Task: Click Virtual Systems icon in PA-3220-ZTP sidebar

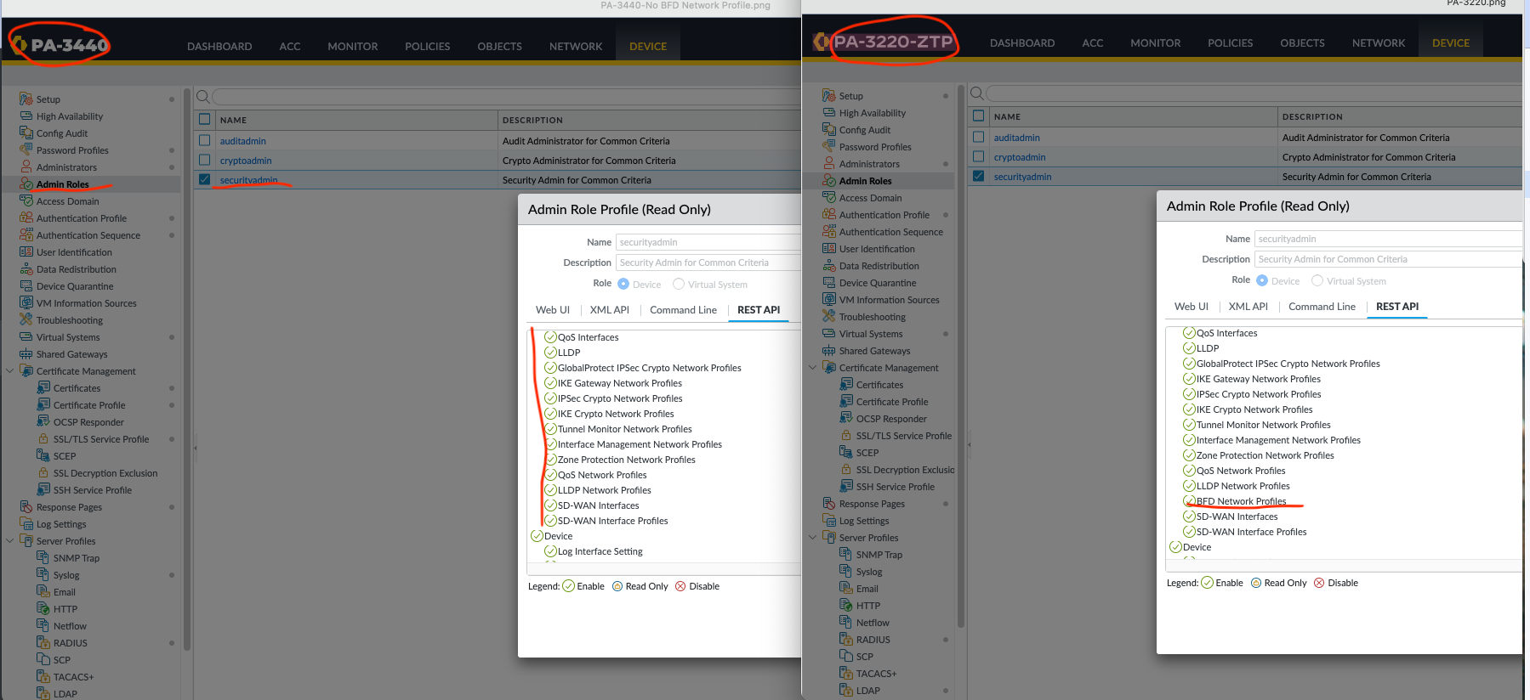Action: pyautogui.click(x=829, y=334)
